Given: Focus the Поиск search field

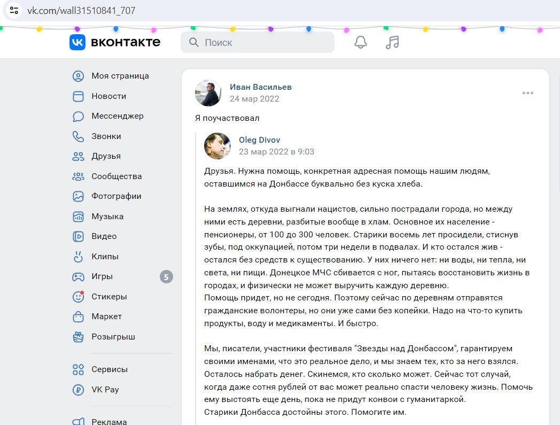Looking at the screenshot, I should pos(258,42).
